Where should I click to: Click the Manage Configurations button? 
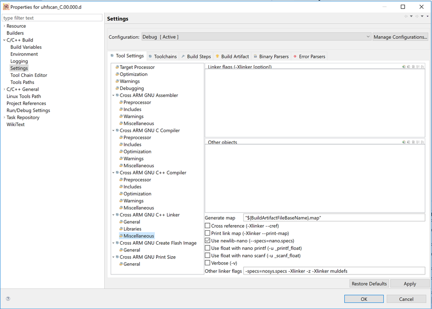click(400, 37)
